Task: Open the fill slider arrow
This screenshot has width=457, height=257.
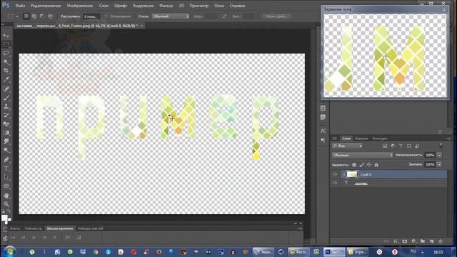Action: click(439, 165)
